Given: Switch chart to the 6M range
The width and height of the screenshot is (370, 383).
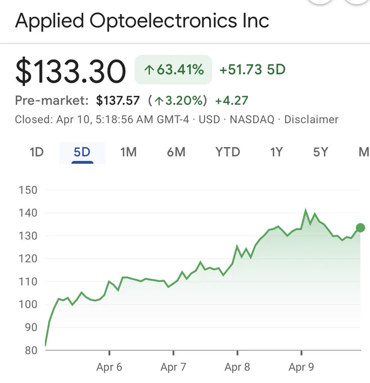Looking at the screenshot, I should (176, 152).
